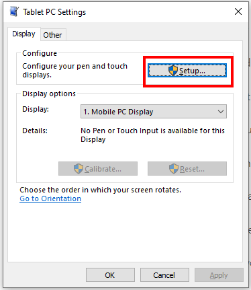The height and width of the screenshot is (290, 251).
Task: Open the 1. Mobile PC Display combo box
Action: [154, 112]
